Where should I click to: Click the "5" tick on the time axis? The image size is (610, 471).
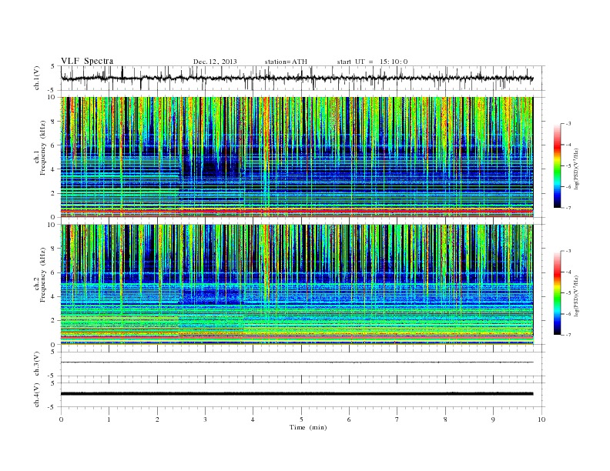301,419
